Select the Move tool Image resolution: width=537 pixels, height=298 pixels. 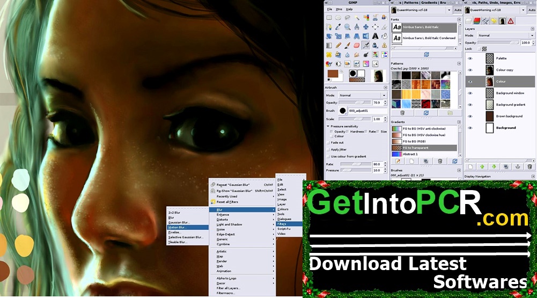(x=366, y=27)
